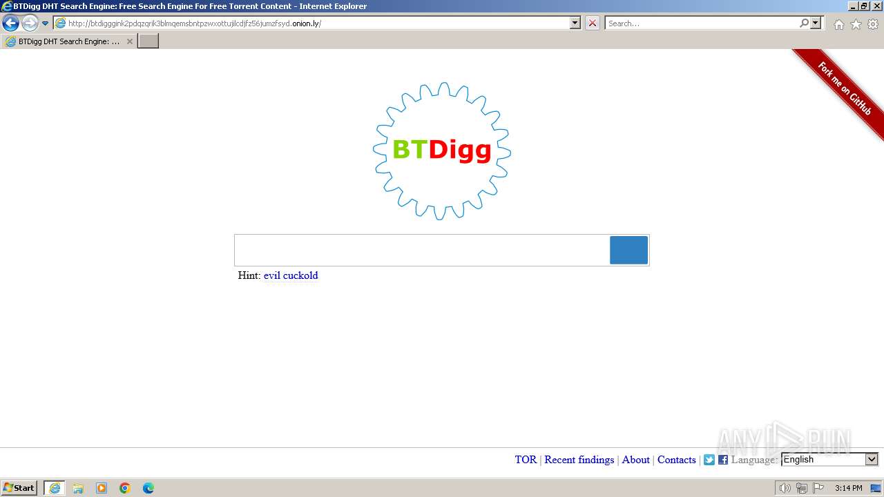Viewport: 884px width, 497px height.
Task: Click the Show desktop button in tray
Action: (876, 488)
